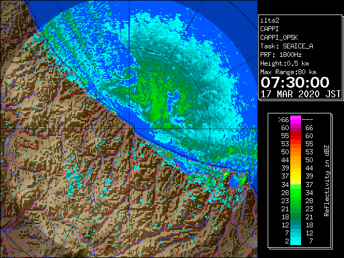Click the vertical 'Reflectivity in dBZ' legend title
The width and height of the screenshot is (344, 258).
pyautogui.click(x=326, y=181)
